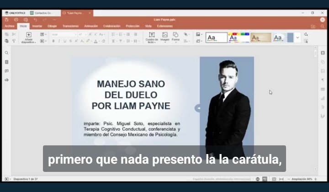Switch to the Transiciones tab
329x192 pixels.
point(70,26)
